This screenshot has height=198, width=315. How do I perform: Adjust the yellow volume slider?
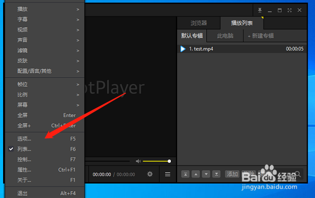156,161
